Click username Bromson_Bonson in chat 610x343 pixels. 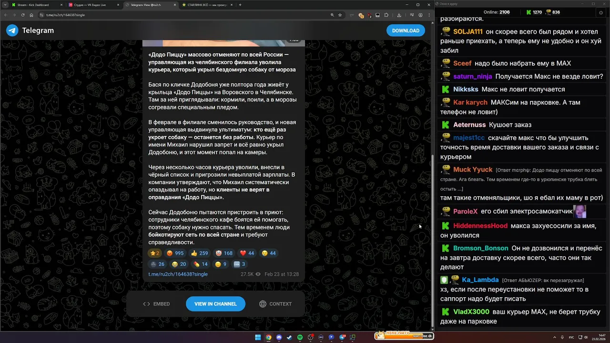coord(481,248)
